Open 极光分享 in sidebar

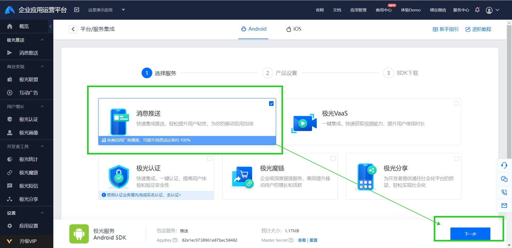pos(27,199)
